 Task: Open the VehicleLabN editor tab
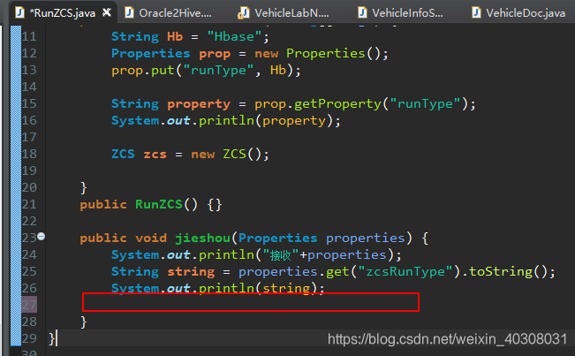(291, 13)
